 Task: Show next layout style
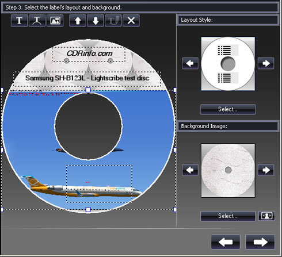pyautogui.click(x=266, y=63)
